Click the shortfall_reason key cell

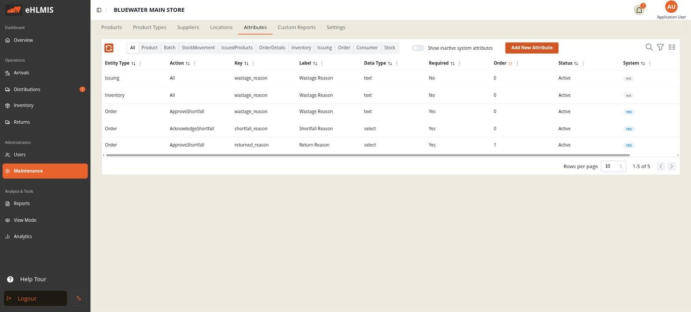click(251, 129)
